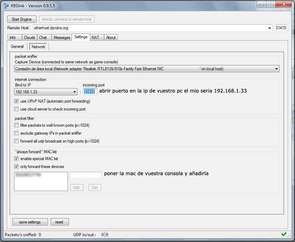Toggle only forward these devices checkbox

point(16,167)
